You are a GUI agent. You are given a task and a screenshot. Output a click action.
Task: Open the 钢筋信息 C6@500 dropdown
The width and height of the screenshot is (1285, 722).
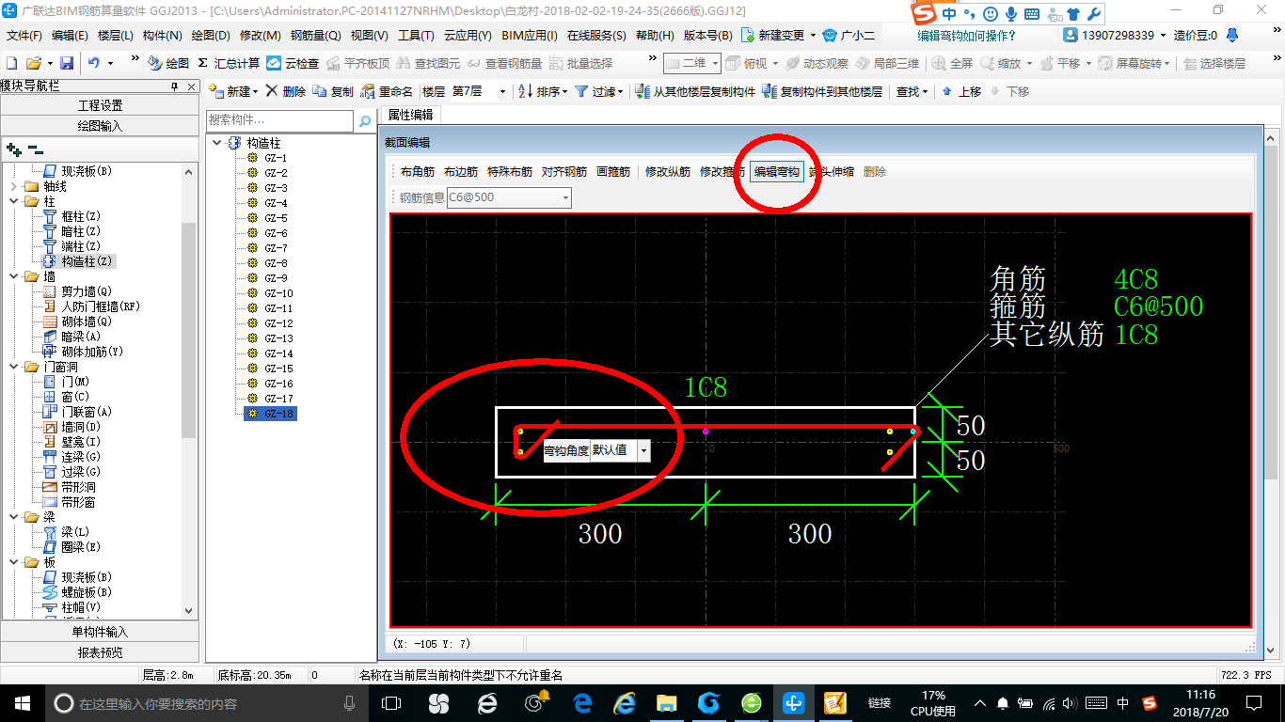565,197
